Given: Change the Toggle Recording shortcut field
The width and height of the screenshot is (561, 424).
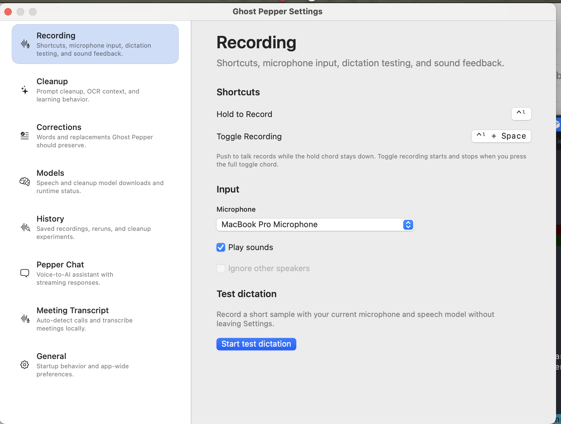Looking at the screenshot, I should (501, 136).
